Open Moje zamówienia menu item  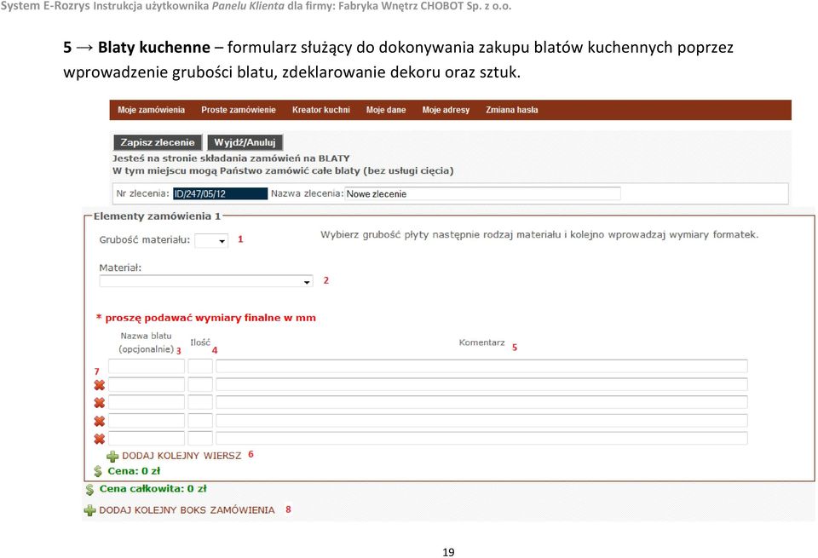(x=152, y=110)
